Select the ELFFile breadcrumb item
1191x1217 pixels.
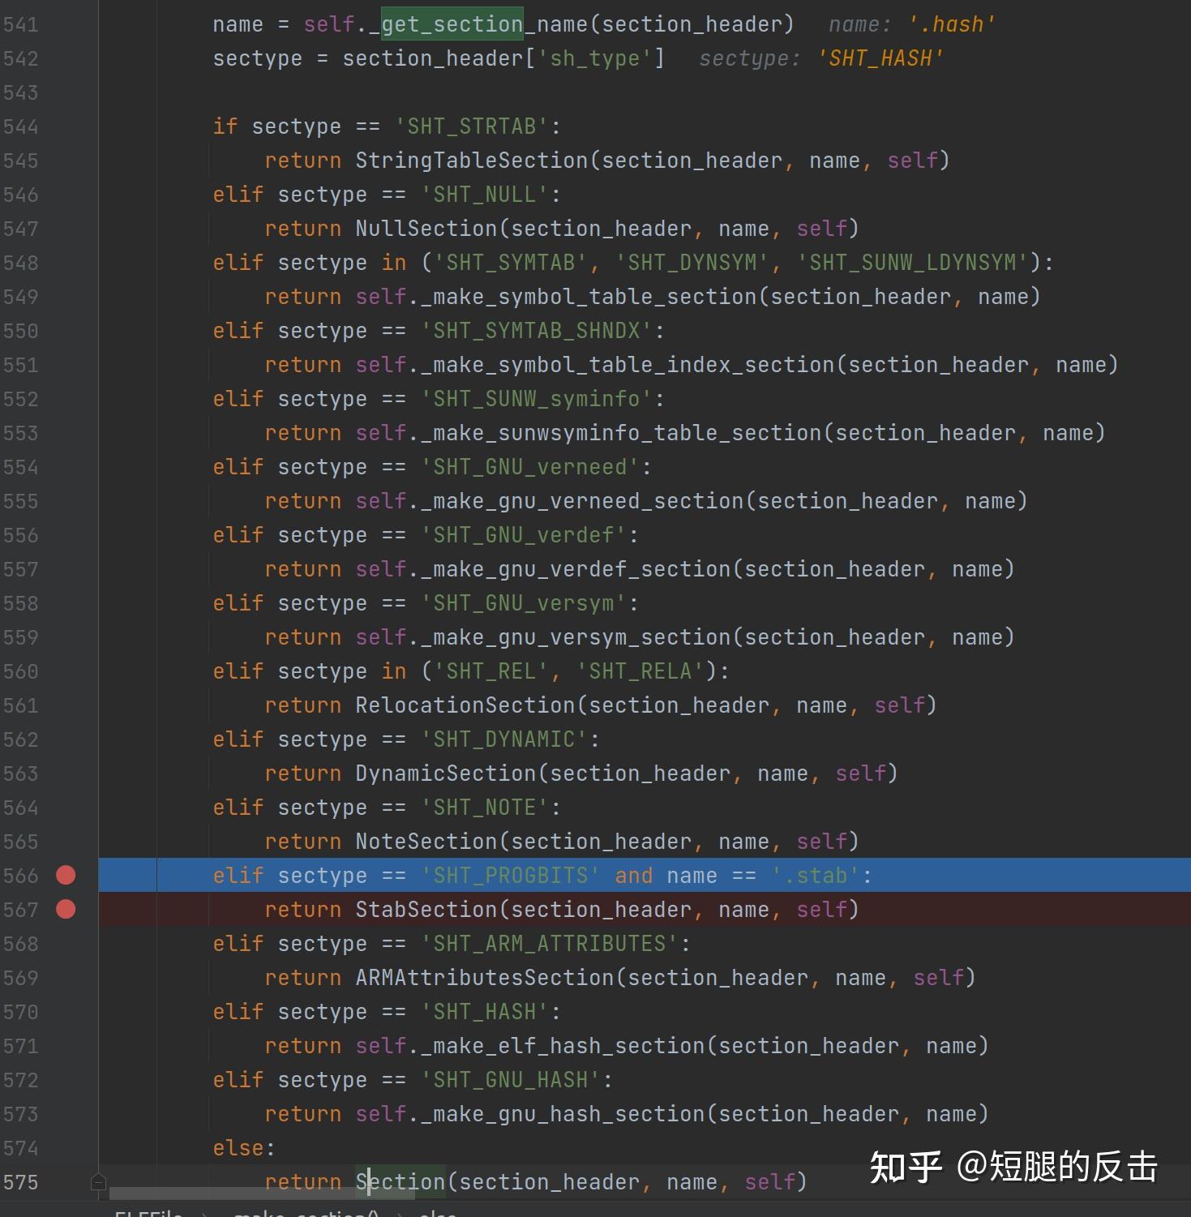(x=146, y=1213)
